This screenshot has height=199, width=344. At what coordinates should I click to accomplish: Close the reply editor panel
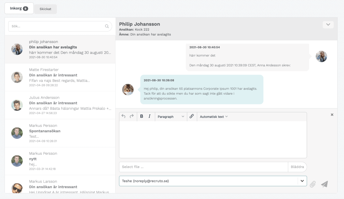(x=332, y=115)
